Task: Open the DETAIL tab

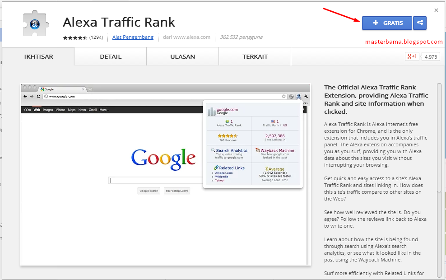Action: pos(111,56)
